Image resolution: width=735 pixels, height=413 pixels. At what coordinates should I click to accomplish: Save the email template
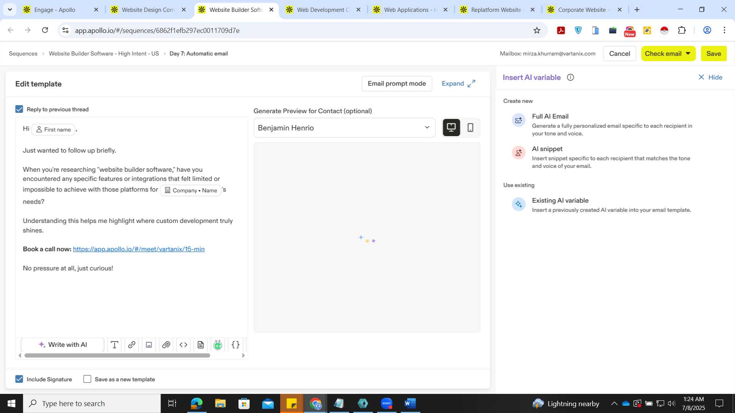(714, 54)
